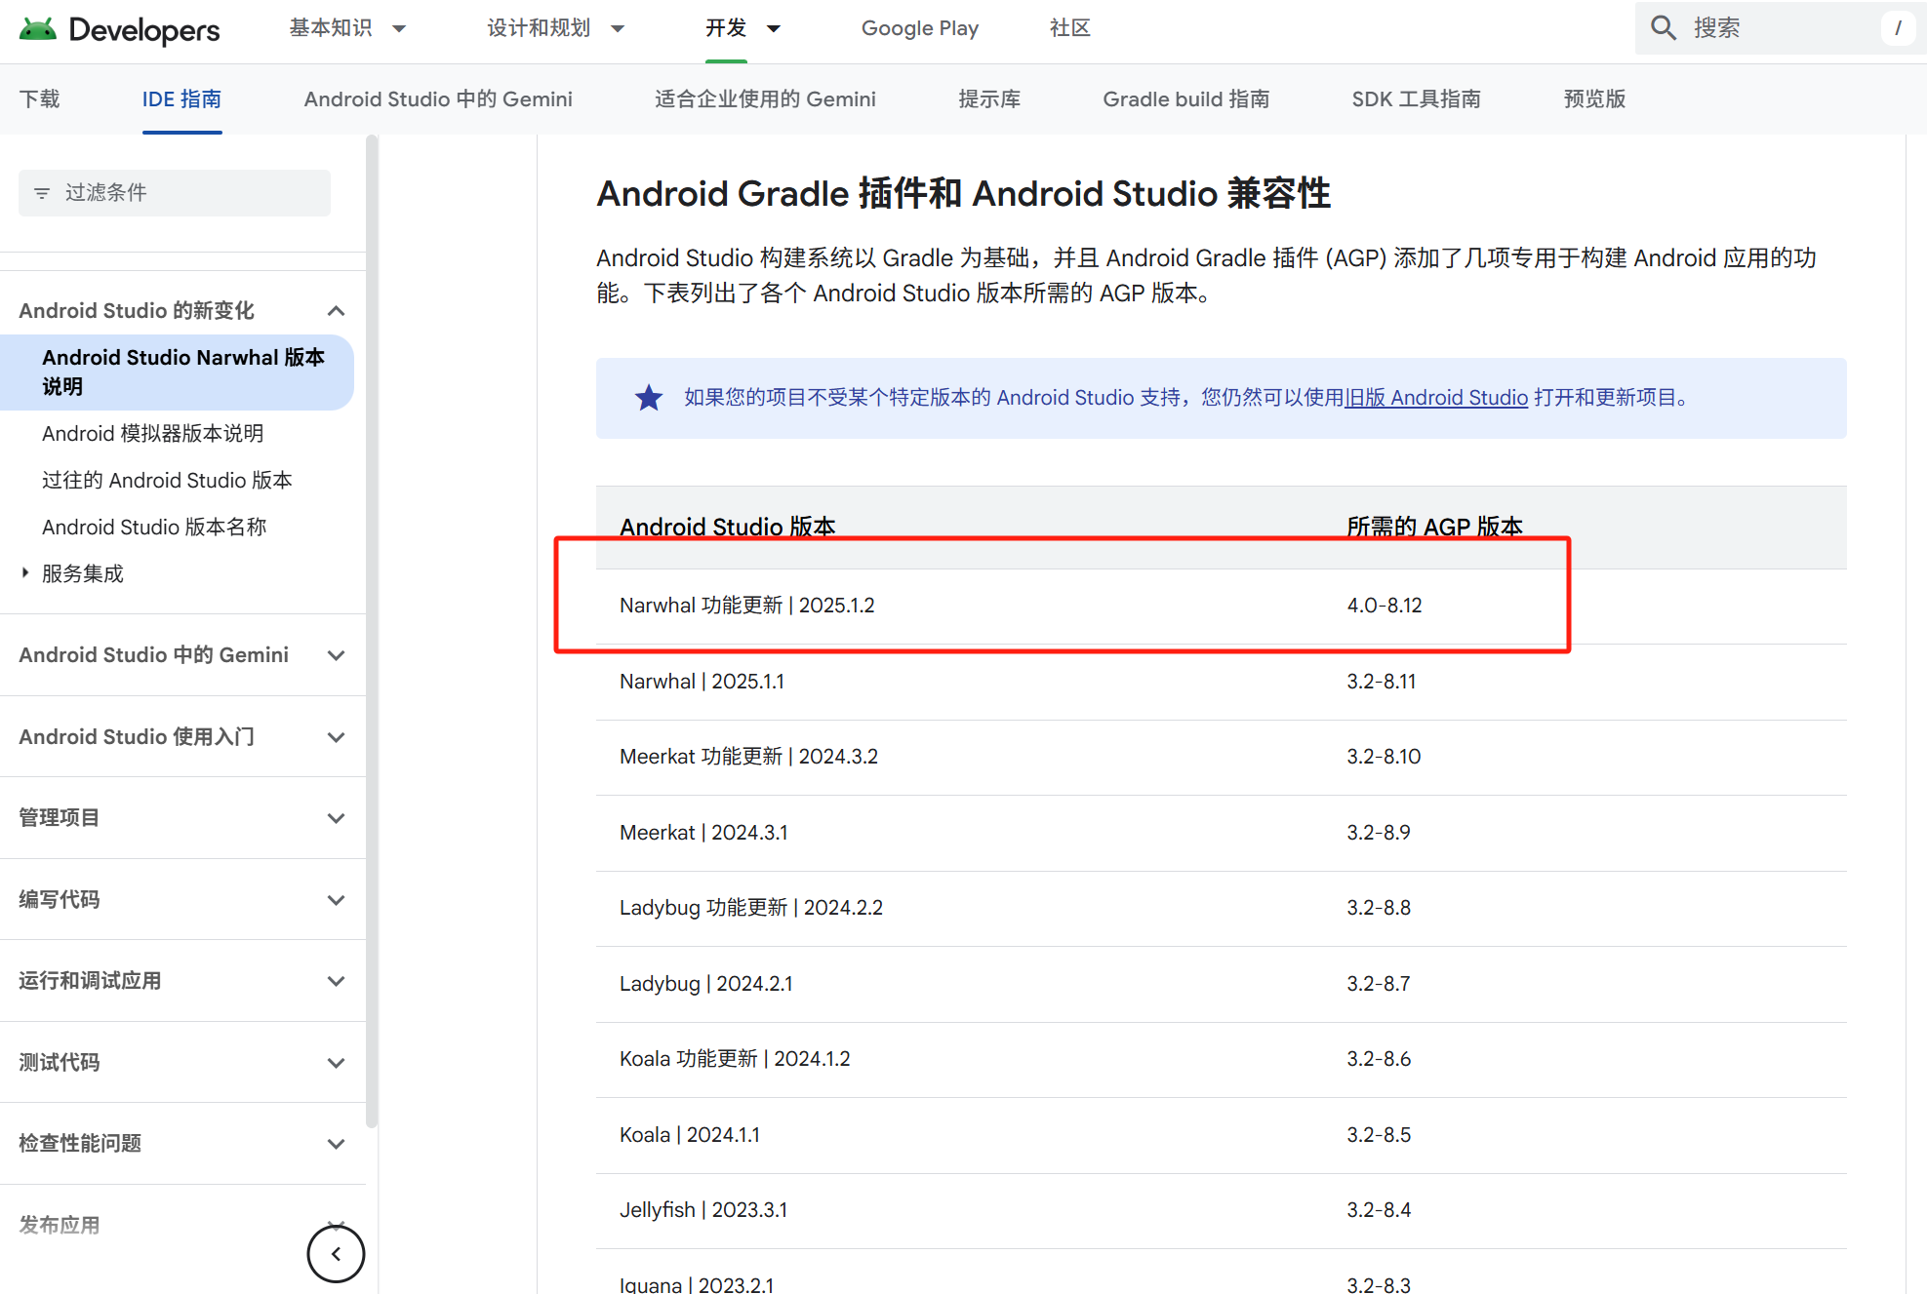Expand the 发布应用 section
1927x1294 pixels.
coord(336,1226)
